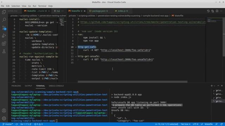Screen dimensions: 225x126
Task: Open the launch profile dropdown beside new terminal
Action: (214, 86)
